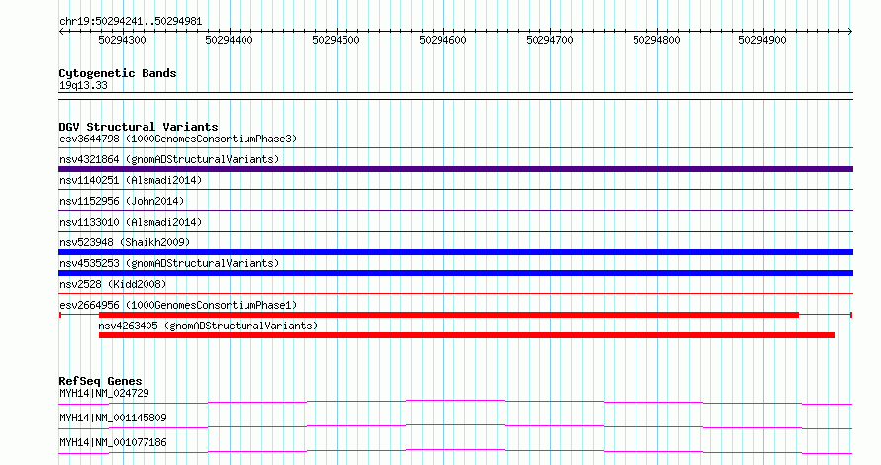Click ruler position label 50294600
This screenshot has height=465, width=881.
(x=442, y=40)
